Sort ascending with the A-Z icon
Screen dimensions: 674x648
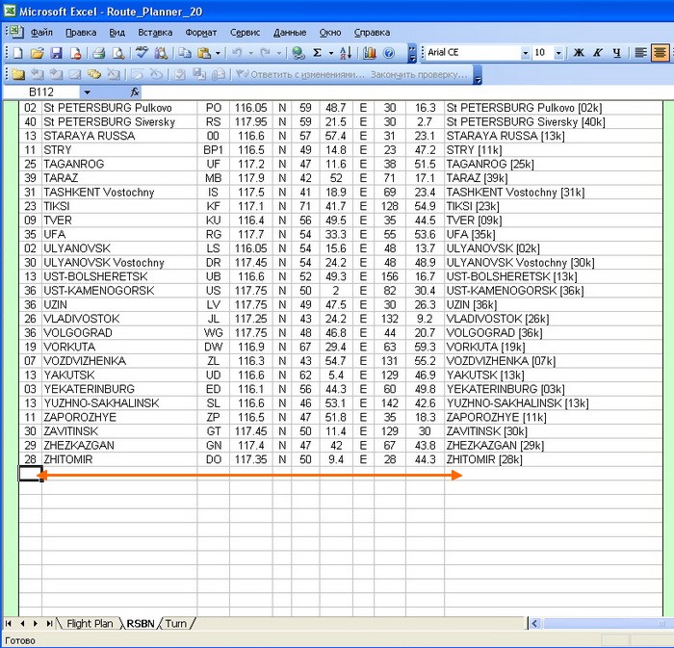tap(346, 53)
